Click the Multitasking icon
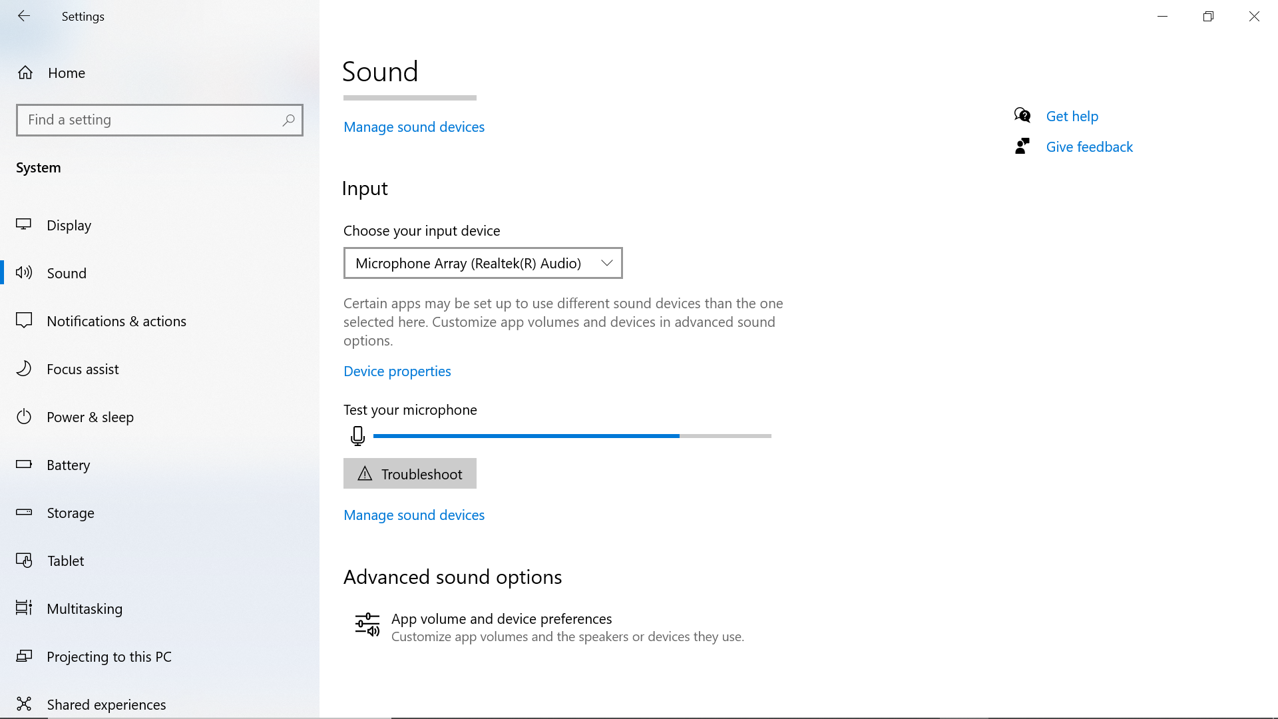1278x719 pixels. [x=24, y=608]
